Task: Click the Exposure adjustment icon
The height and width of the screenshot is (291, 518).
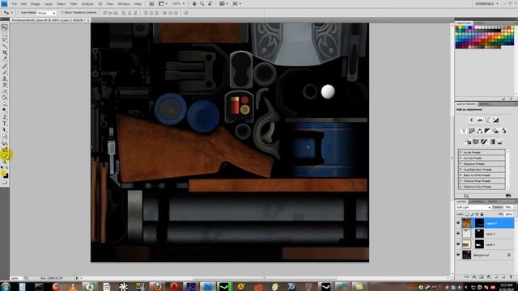Action: [x=495, y=120]
